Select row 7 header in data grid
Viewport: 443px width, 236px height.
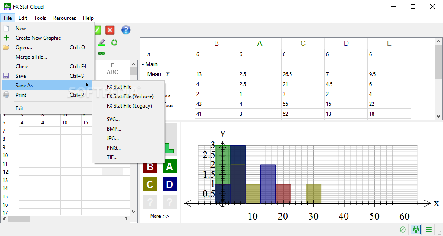pyautogui.click(x=4, y=131)
